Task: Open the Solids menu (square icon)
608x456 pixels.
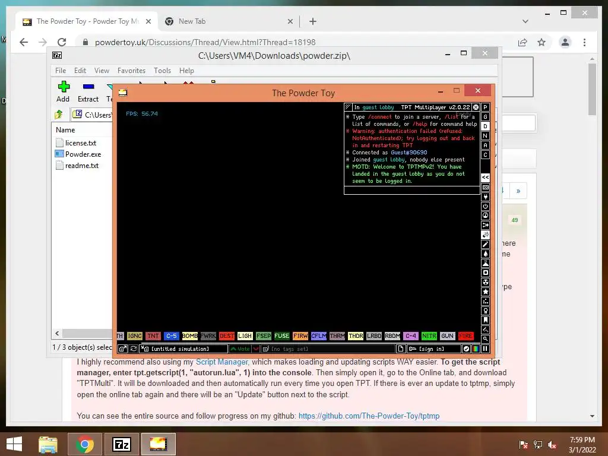Action: [485, 273]
